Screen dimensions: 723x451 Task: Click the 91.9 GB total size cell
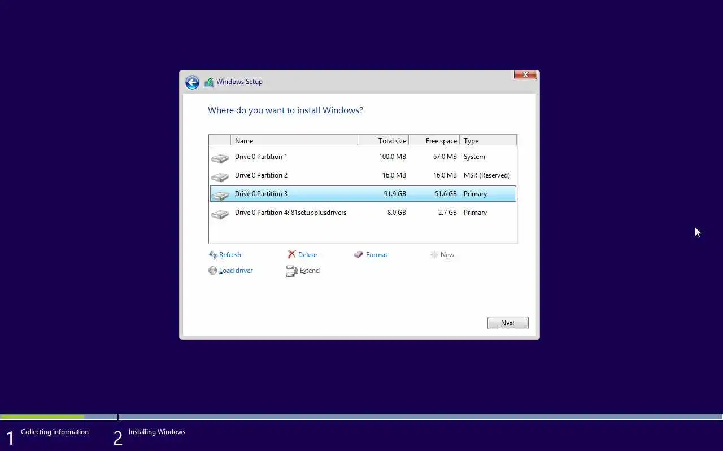(394, 194)
